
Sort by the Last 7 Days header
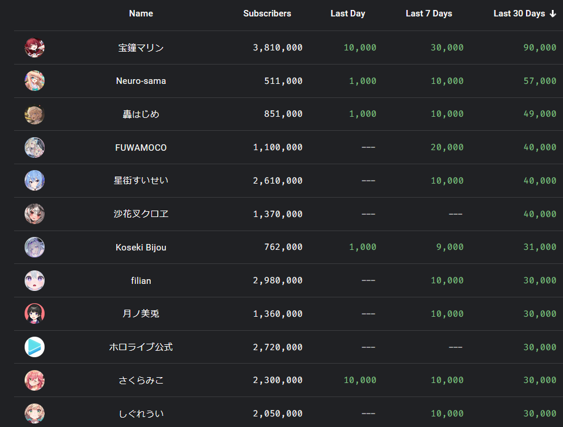(429, 13)
